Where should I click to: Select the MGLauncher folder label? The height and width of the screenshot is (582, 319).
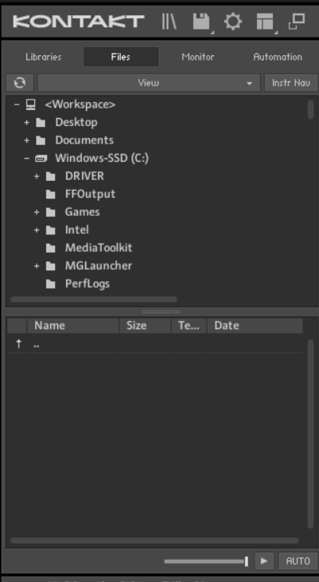(99, 265)
